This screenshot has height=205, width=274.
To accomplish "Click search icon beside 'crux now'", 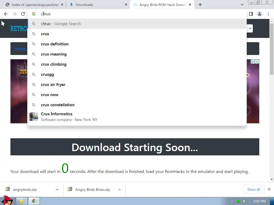I will 34,95.
